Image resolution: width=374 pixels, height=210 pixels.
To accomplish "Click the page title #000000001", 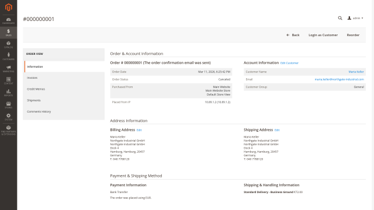I will click(39, 19).
